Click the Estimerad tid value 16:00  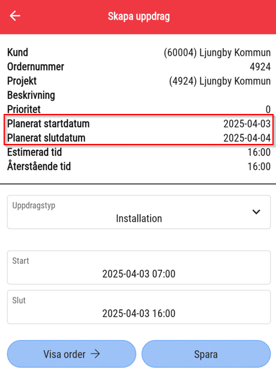pyautogui.click(x=259, y=152)
